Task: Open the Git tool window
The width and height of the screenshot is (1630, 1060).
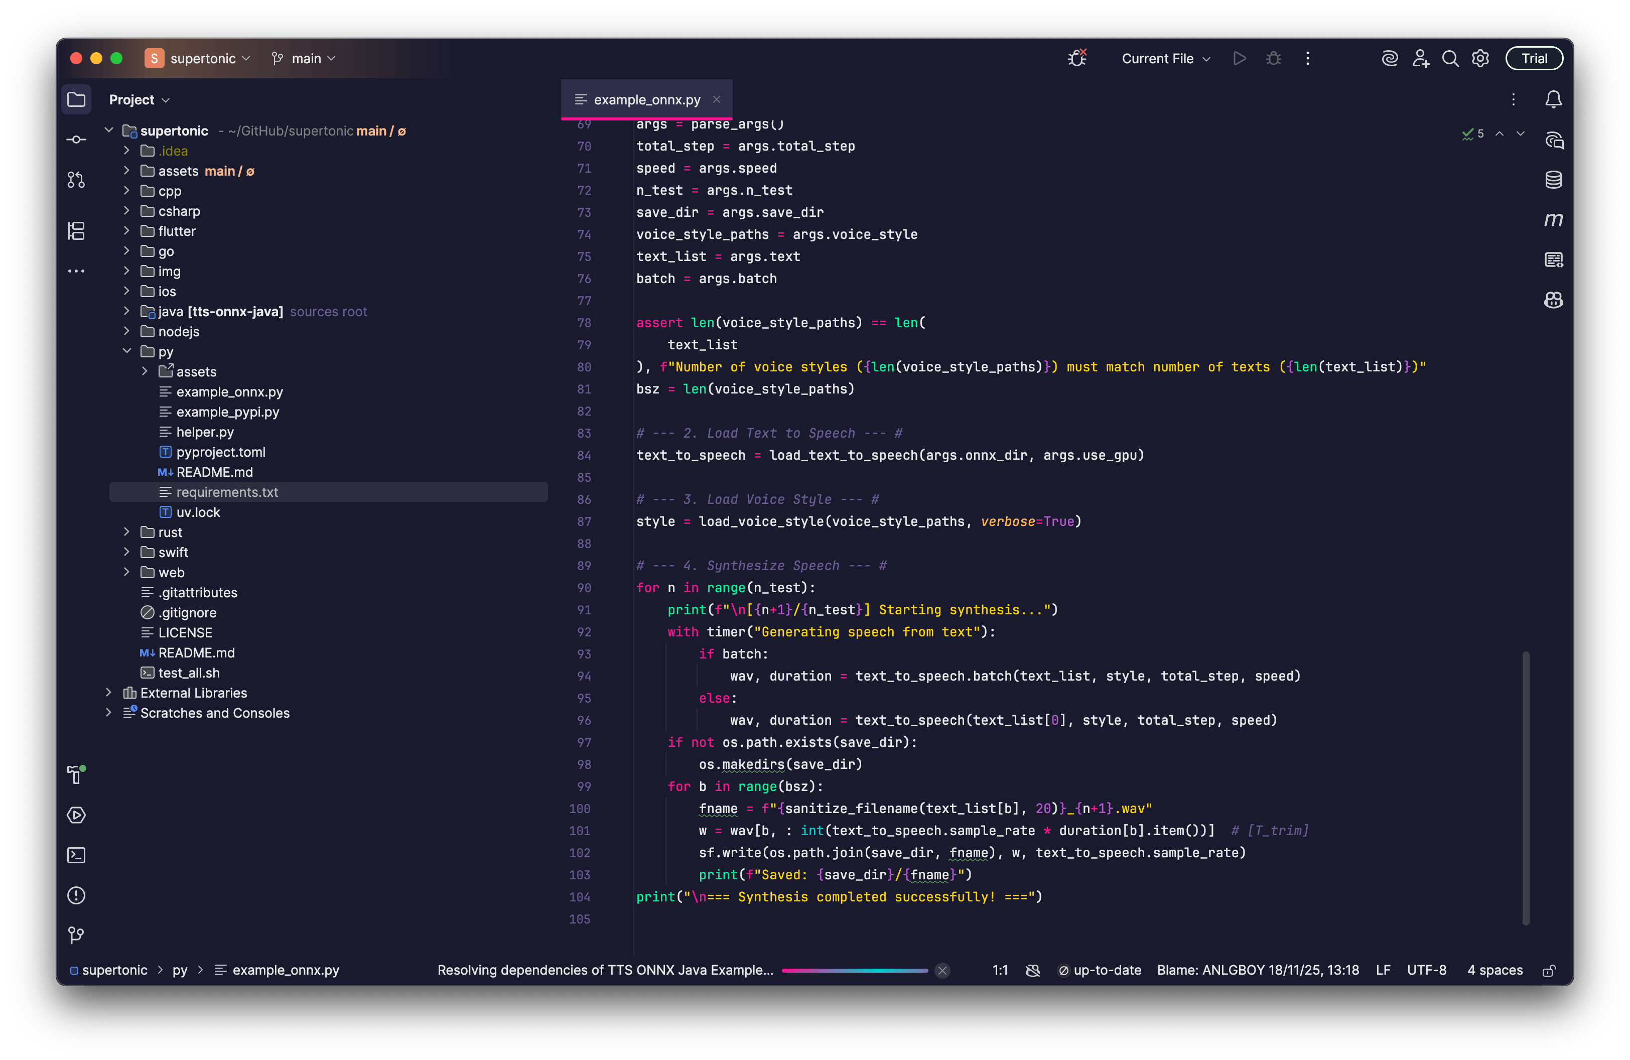Action: click(76, 936)
